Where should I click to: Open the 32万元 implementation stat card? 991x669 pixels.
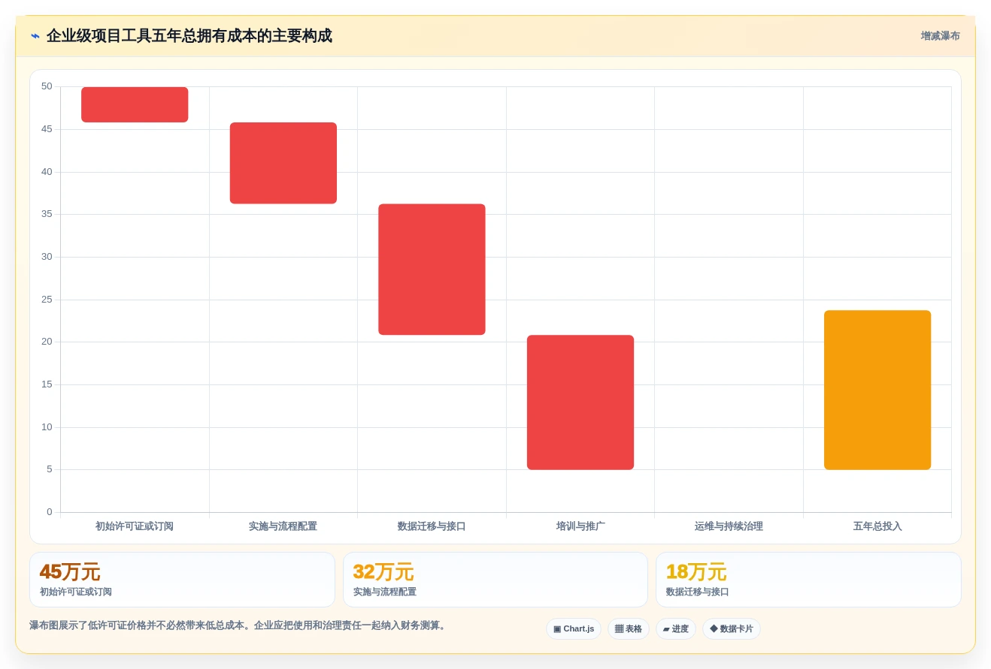(496, 580)
